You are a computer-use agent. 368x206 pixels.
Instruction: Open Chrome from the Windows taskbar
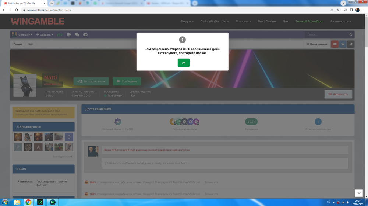[x=28, y=202]
